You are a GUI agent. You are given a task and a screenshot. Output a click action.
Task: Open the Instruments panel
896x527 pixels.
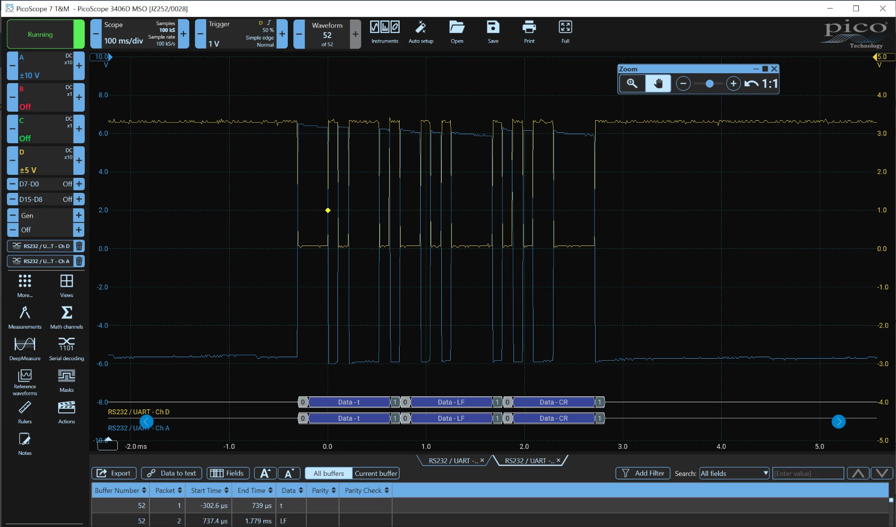click(x=385, y=33)
